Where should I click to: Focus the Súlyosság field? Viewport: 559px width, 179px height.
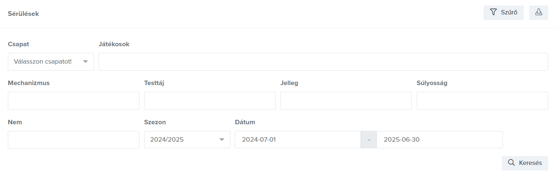(x=482, y=101)
